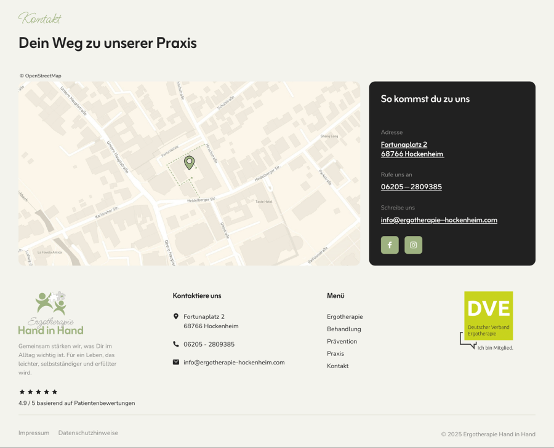554x448 pixels.
Task: Open the Datenschutzhinweise link
Action: (x=88, y=433)
